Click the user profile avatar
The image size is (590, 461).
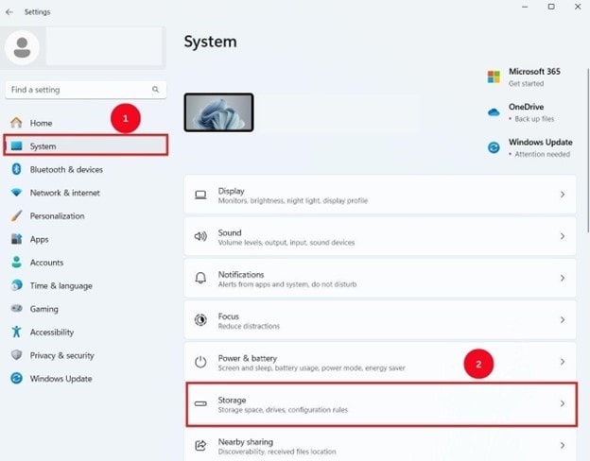22,48
